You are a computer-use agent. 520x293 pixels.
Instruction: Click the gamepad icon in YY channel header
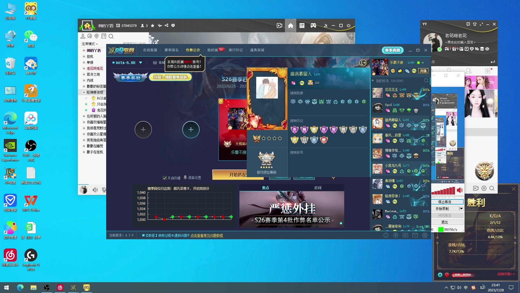(313, 26)
